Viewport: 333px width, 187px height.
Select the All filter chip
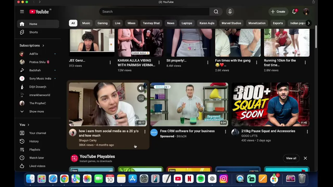click(73, 23)
